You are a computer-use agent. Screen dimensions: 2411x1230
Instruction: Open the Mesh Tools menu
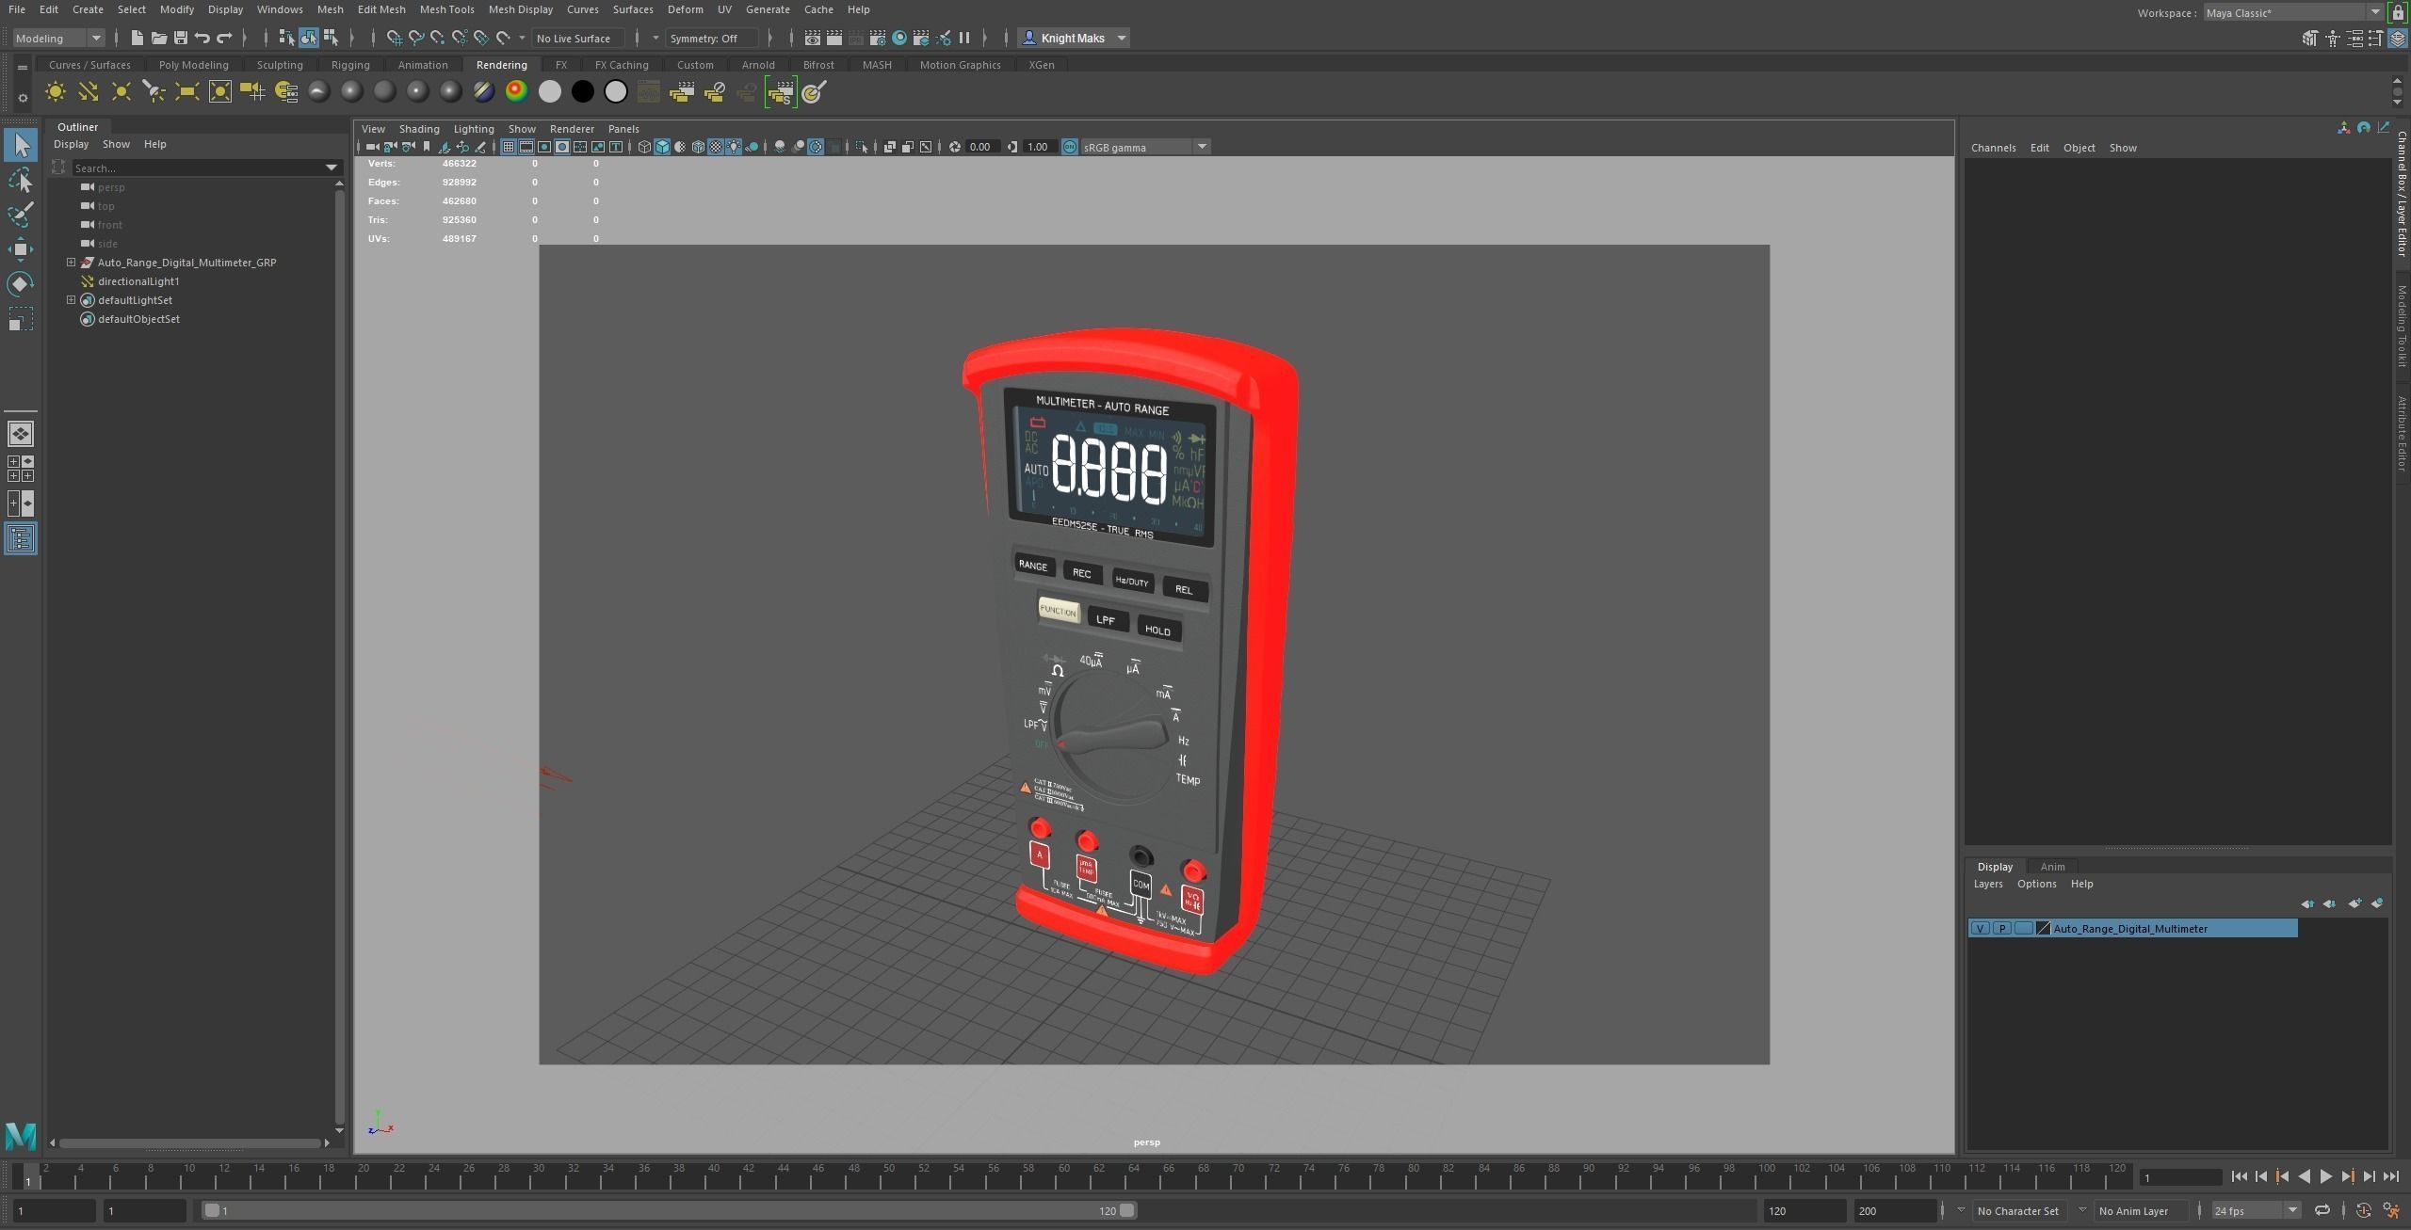(x=446, y=9)
